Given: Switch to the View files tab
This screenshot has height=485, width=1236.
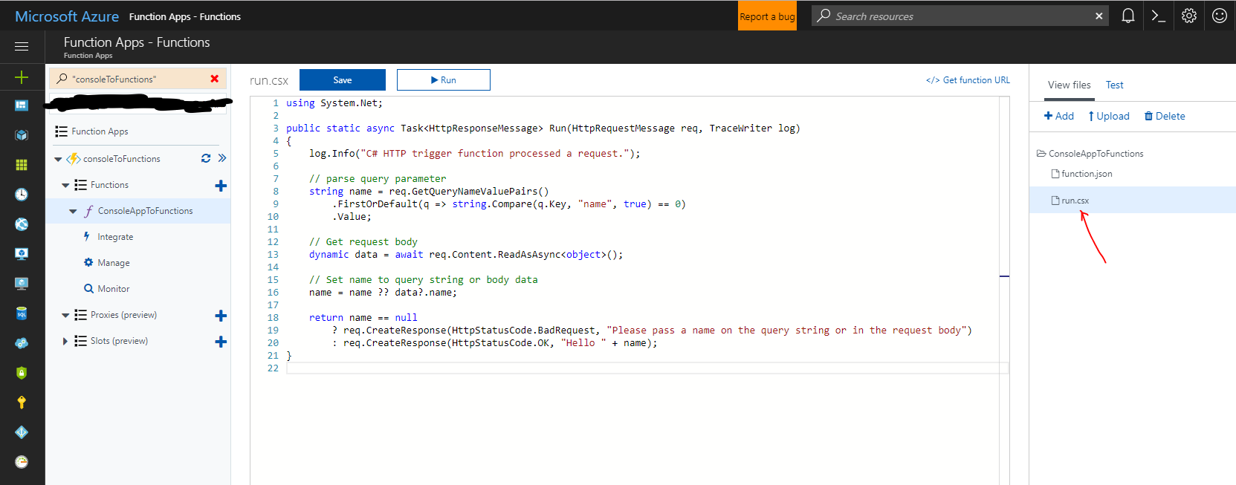Looking at the screenshot, I should tap(1070, 85).
